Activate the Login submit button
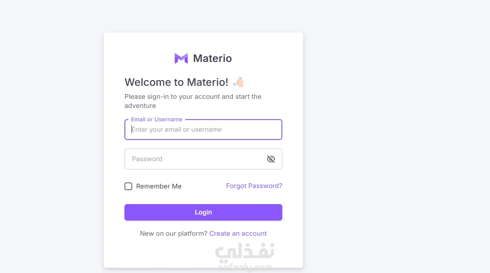Viewport: 490px width, 273px height. tap(203, 212)
